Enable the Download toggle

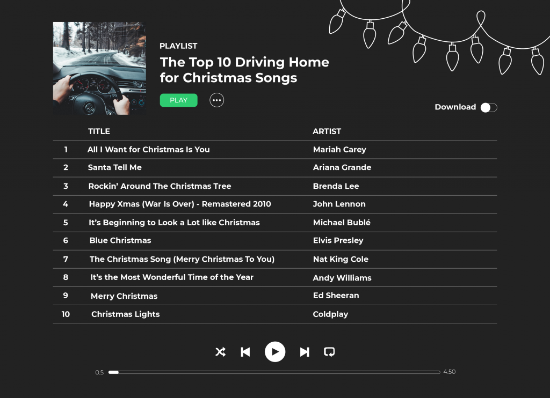click(489, 107)
